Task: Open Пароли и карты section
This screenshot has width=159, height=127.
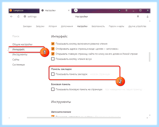Action: [x=116, y=26]
